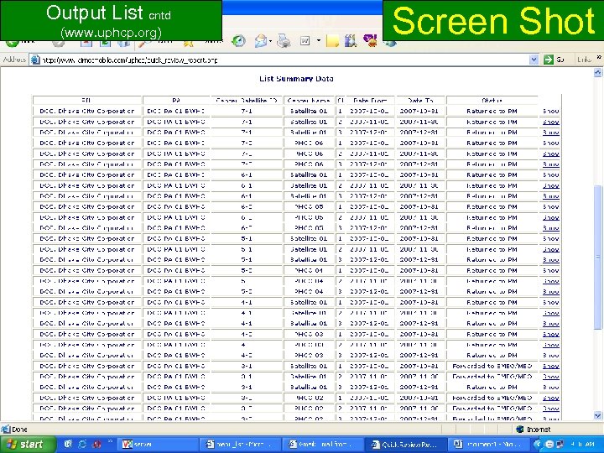Click the vertical scrollbar up arrow
Screen dimensions: 604x453
point(598,72)
